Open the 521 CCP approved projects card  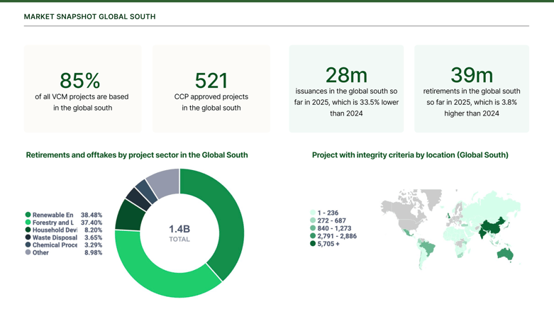[x=211, y=89]
